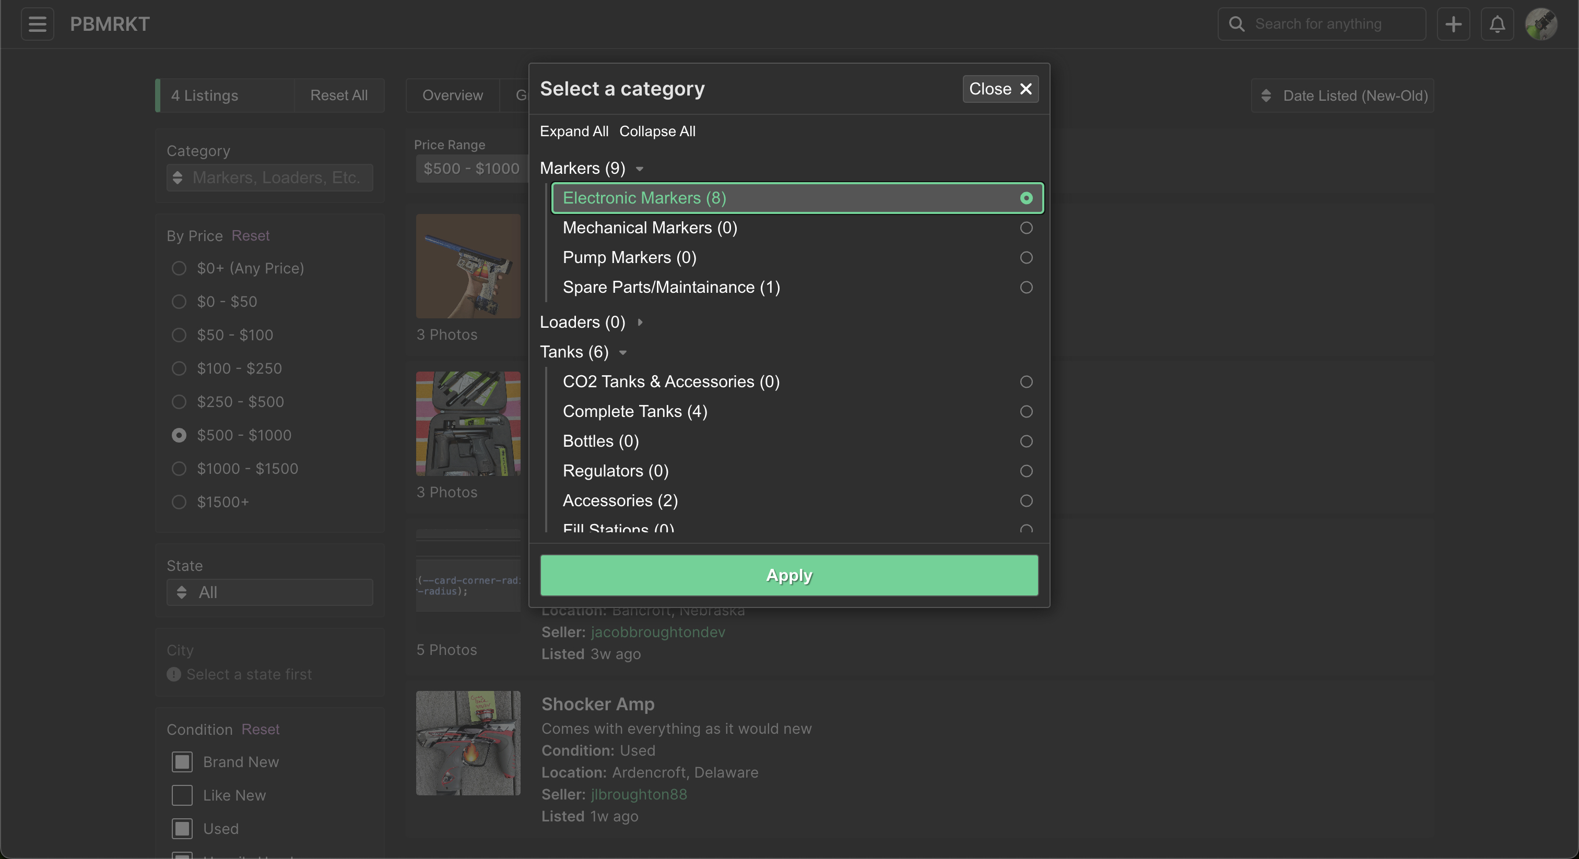This screenshot has height=859, width=1579.
Task: Click the Category selector arrows icon
Action: (178, 177)
